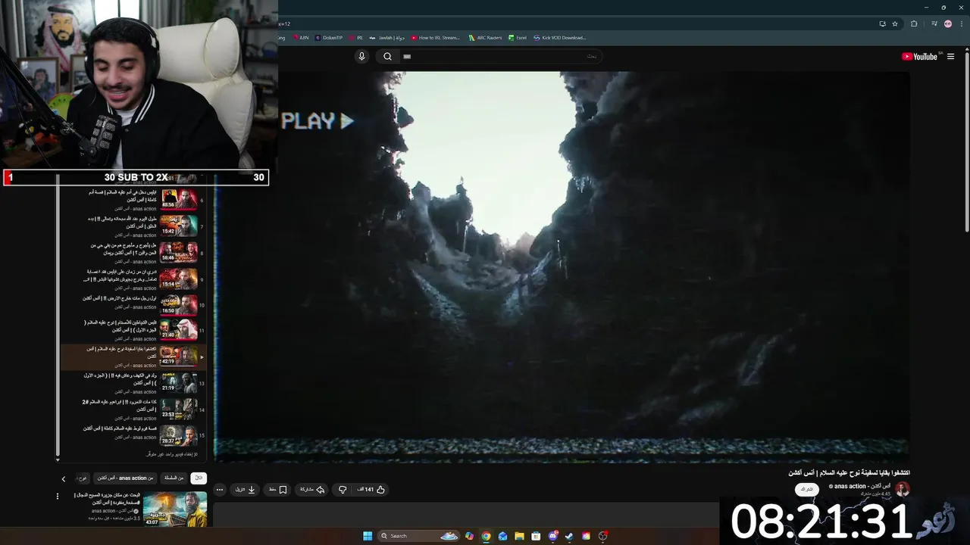Play playlist video 7 with the 15:42 thumbnail
The image size is (970, 545).
coord(179,226)
